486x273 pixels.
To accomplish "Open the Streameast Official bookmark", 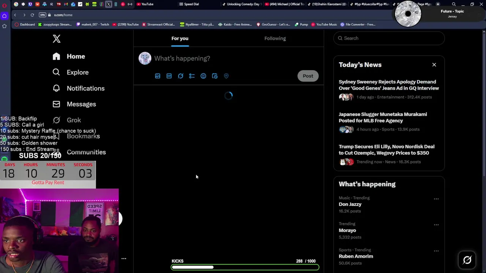I will click(x=158, y=24).
